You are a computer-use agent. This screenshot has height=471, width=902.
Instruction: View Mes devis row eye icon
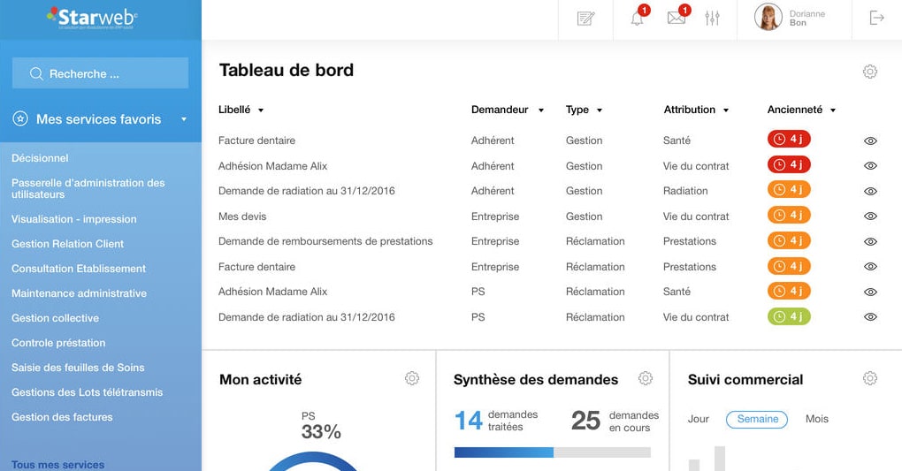870,217
